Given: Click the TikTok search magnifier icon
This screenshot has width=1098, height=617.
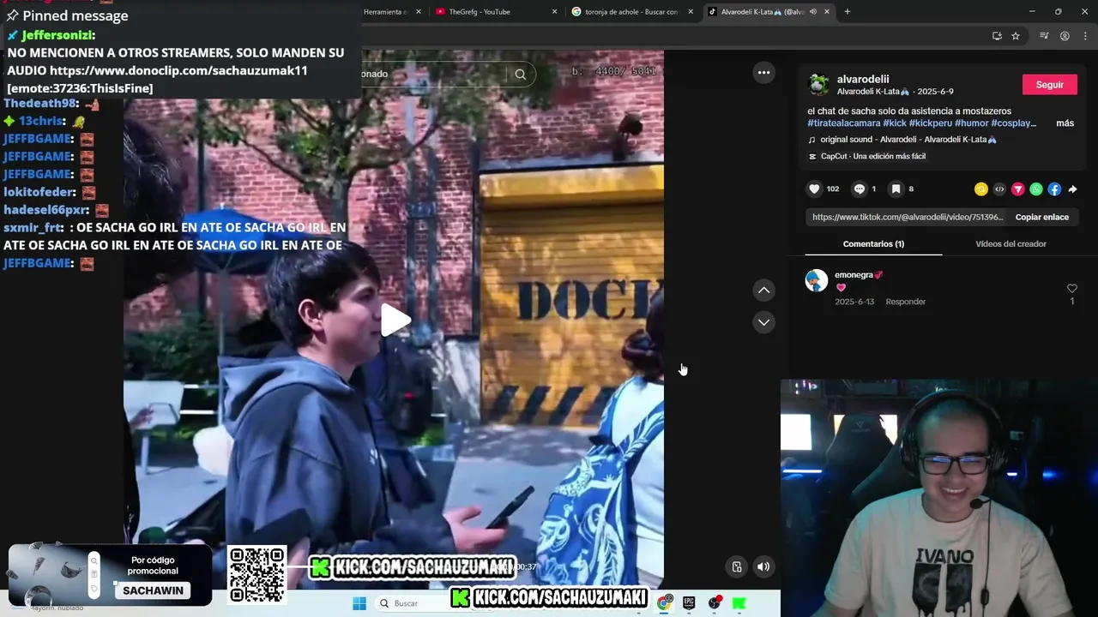Looking at the screenshot, I should (520, 75).
